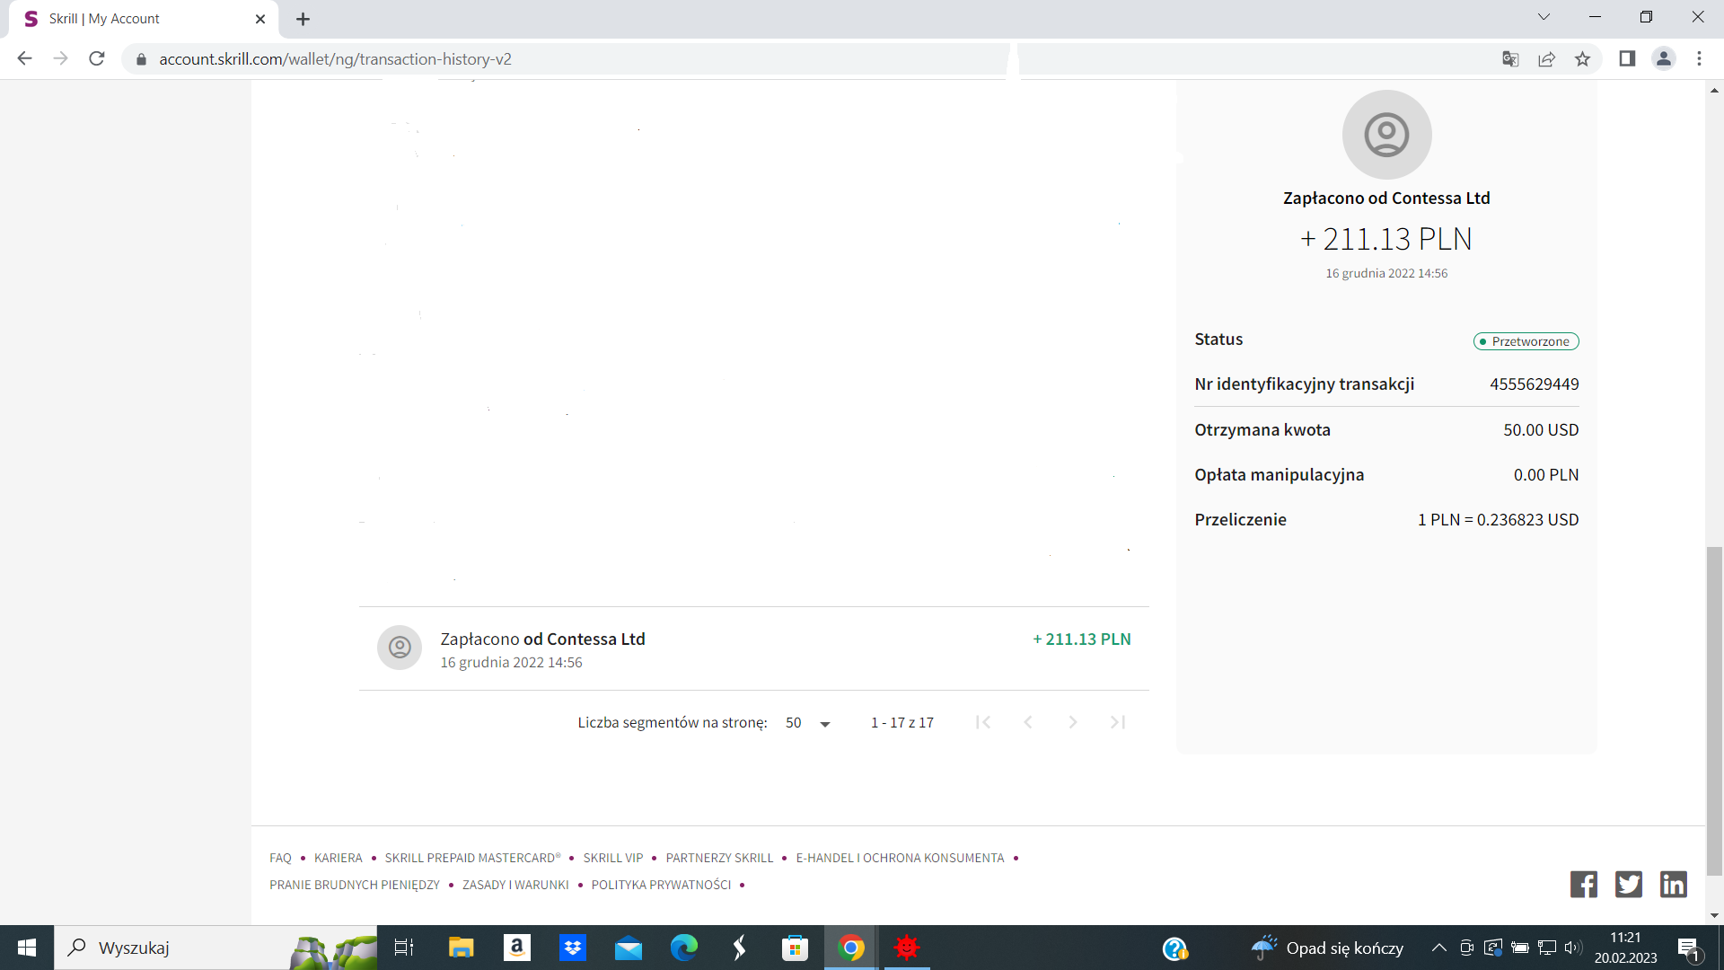Select the 0.00 PLN fee value
Viewport: 1724px width, 970px height.
click(x=1546, y=475)
